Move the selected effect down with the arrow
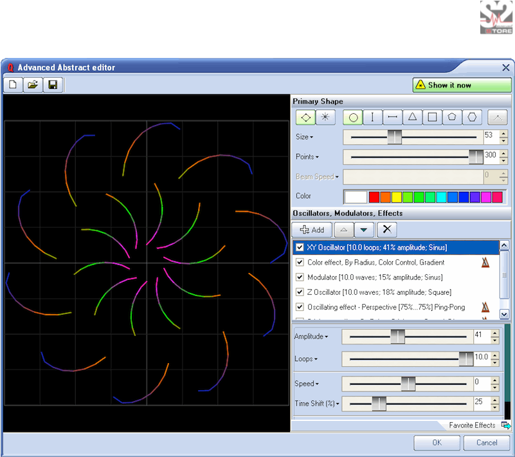This screenshot has height=457, width=515. point(364,229)
